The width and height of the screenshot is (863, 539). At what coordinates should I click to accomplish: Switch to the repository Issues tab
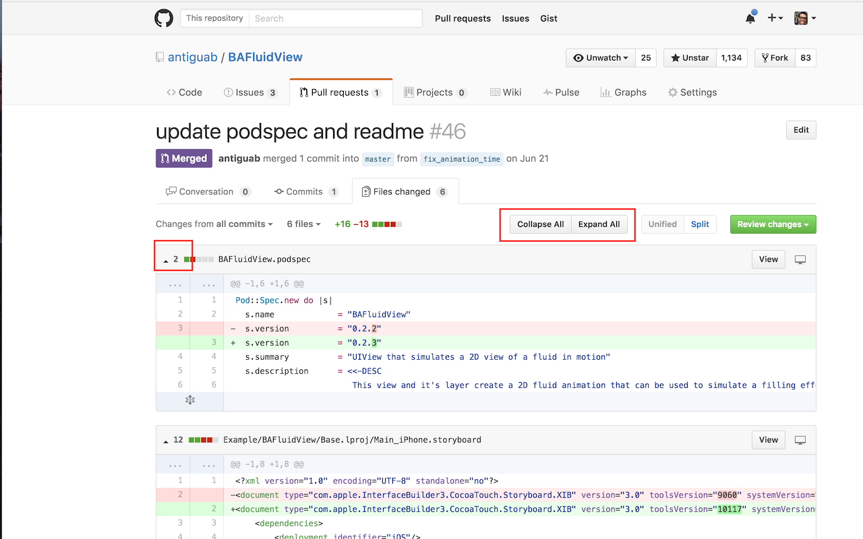(x=251, y=92)
